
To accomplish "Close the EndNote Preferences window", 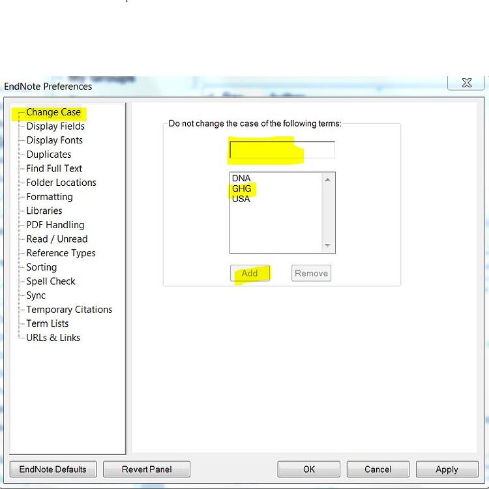I will click(467, 83).
